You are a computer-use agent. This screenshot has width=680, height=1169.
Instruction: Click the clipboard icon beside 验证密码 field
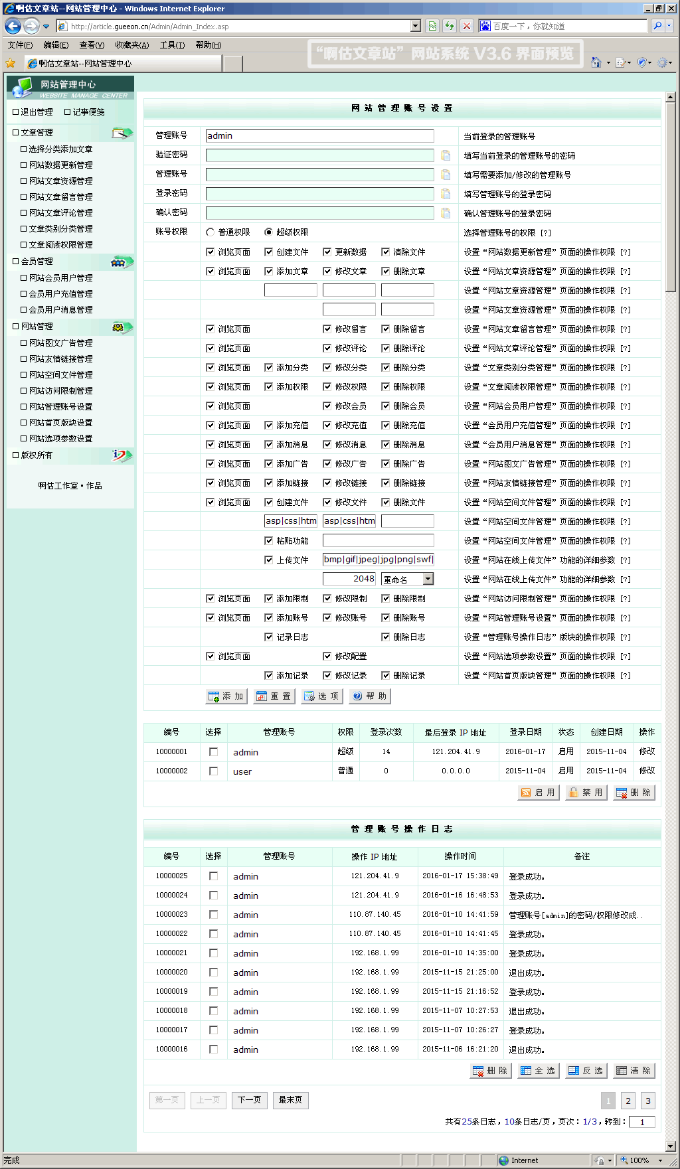click(x=446, y=155)
